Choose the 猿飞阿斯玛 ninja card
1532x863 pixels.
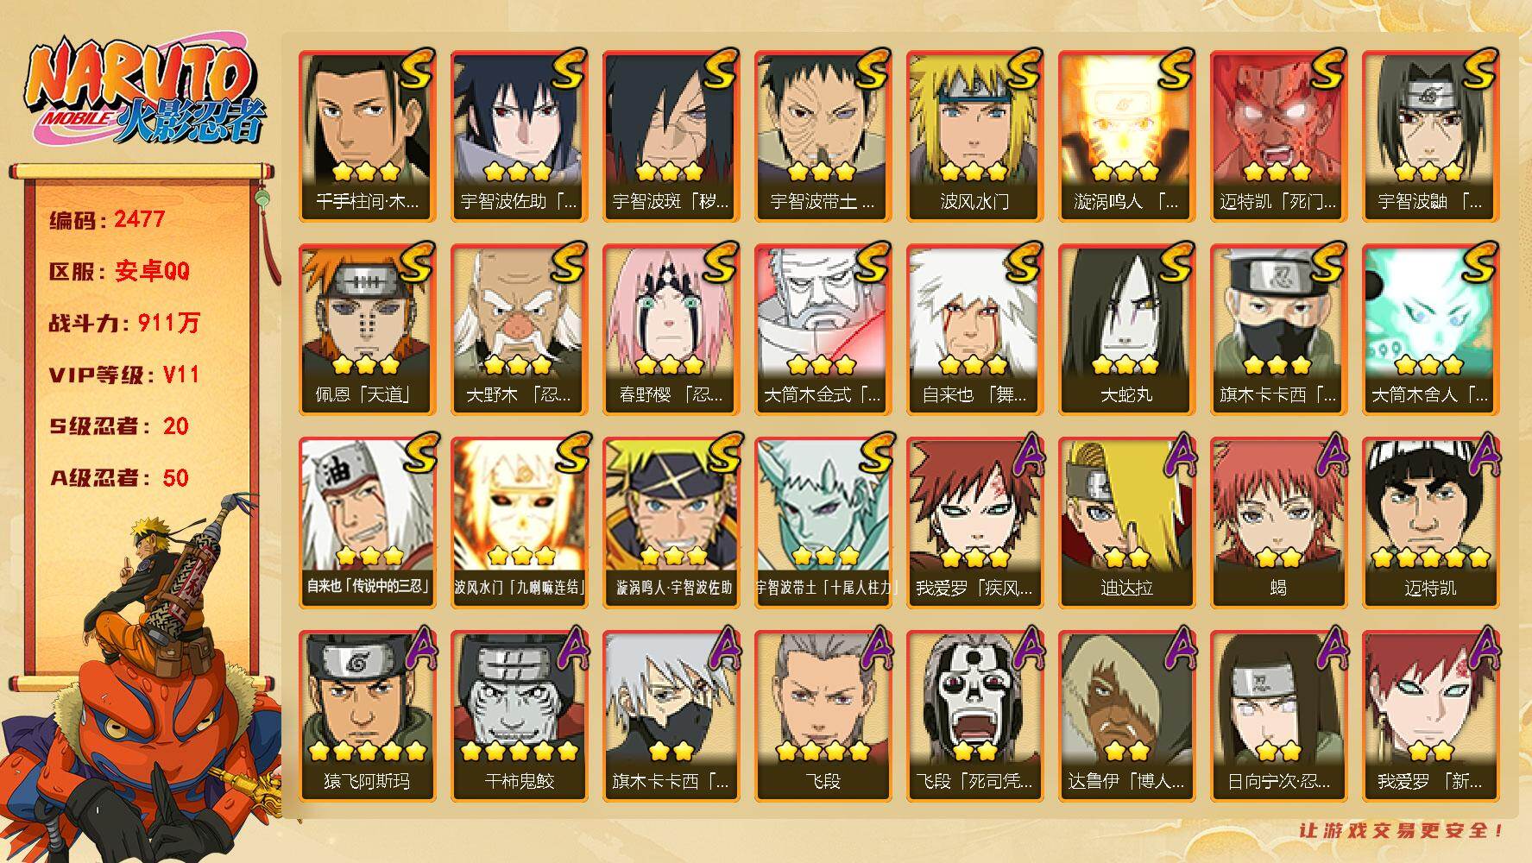point(367,715)
